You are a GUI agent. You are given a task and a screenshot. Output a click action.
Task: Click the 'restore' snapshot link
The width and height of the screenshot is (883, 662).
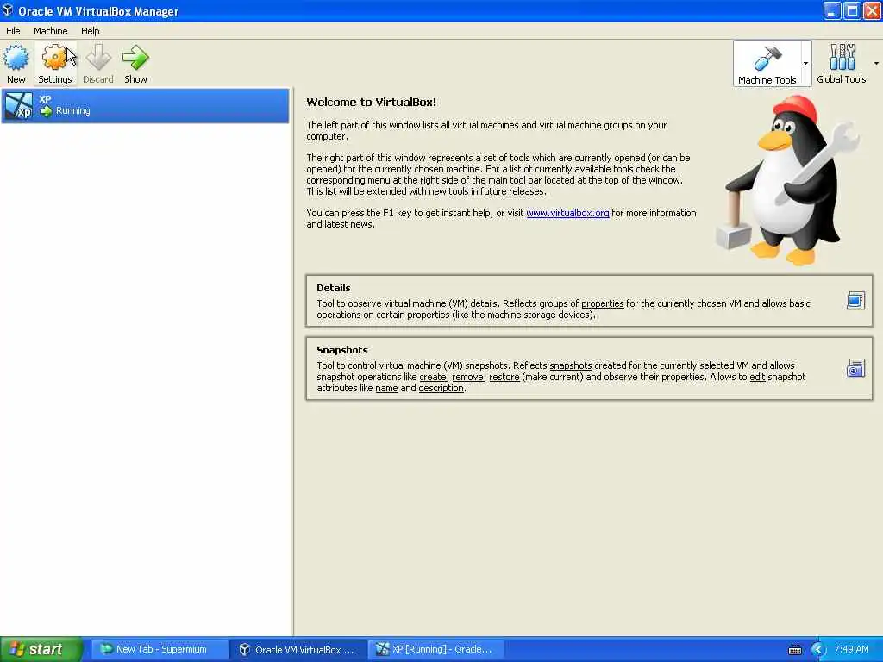[504, 377]
